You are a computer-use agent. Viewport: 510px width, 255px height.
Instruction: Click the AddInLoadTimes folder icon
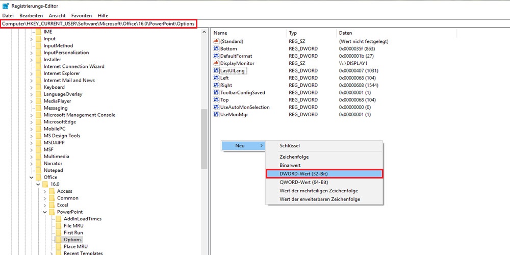click(58, 219)
